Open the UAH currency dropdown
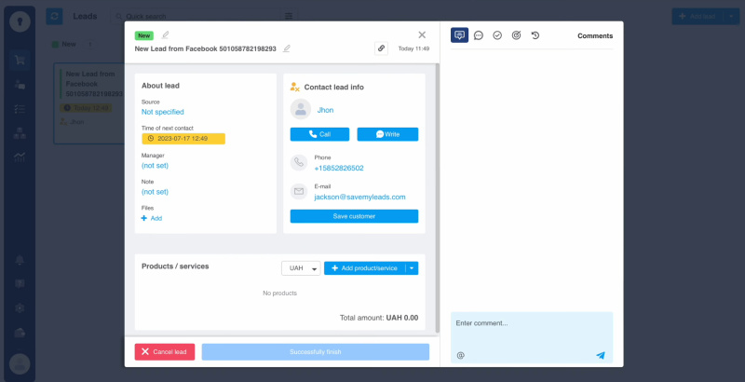 click(x=301, y=268)
